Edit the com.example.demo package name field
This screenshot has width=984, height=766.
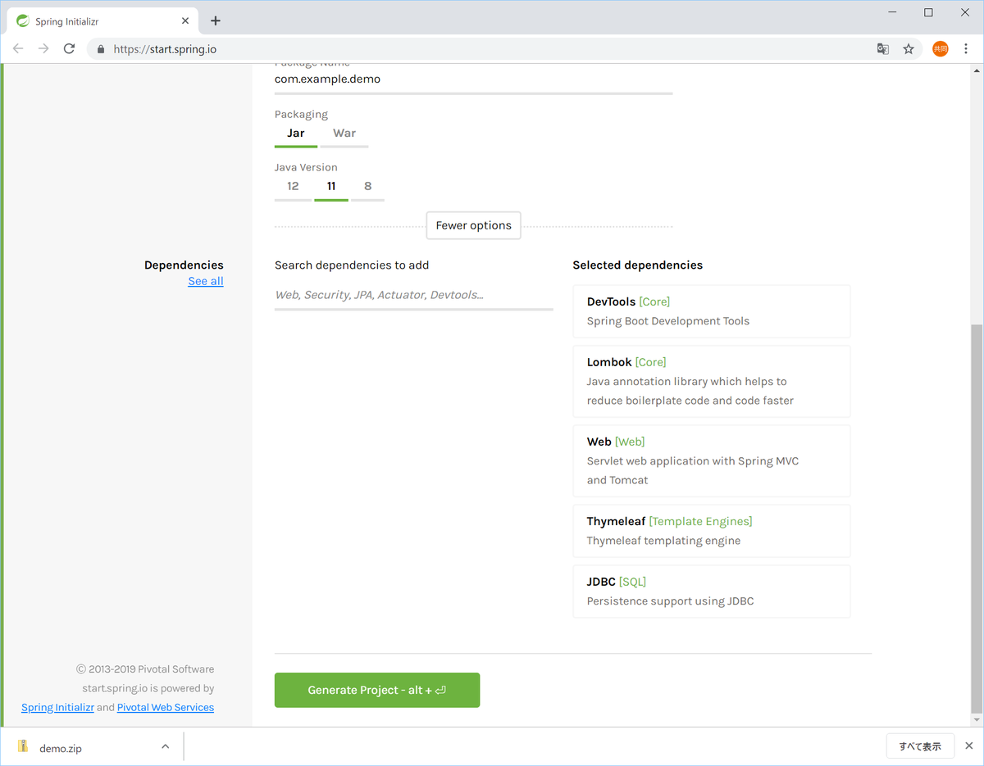click(x=473, y=80)
